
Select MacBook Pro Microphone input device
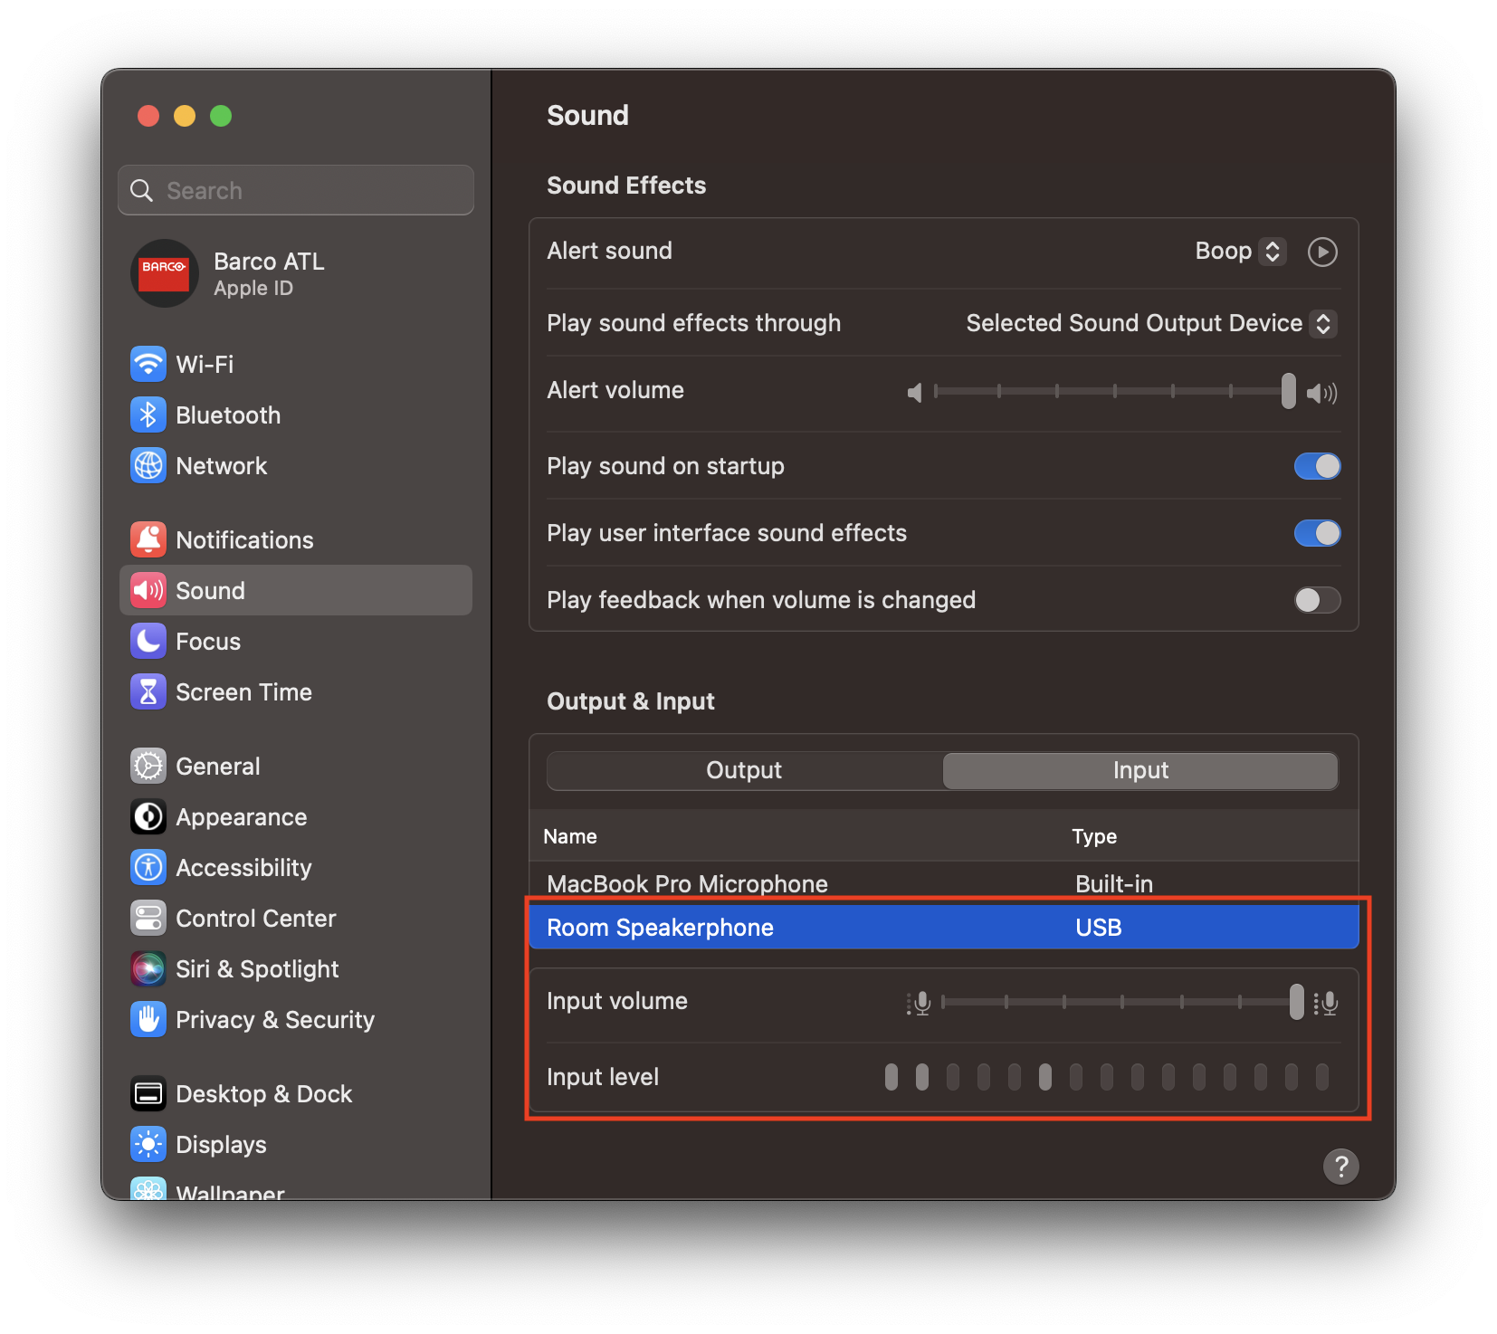point(687,883)
